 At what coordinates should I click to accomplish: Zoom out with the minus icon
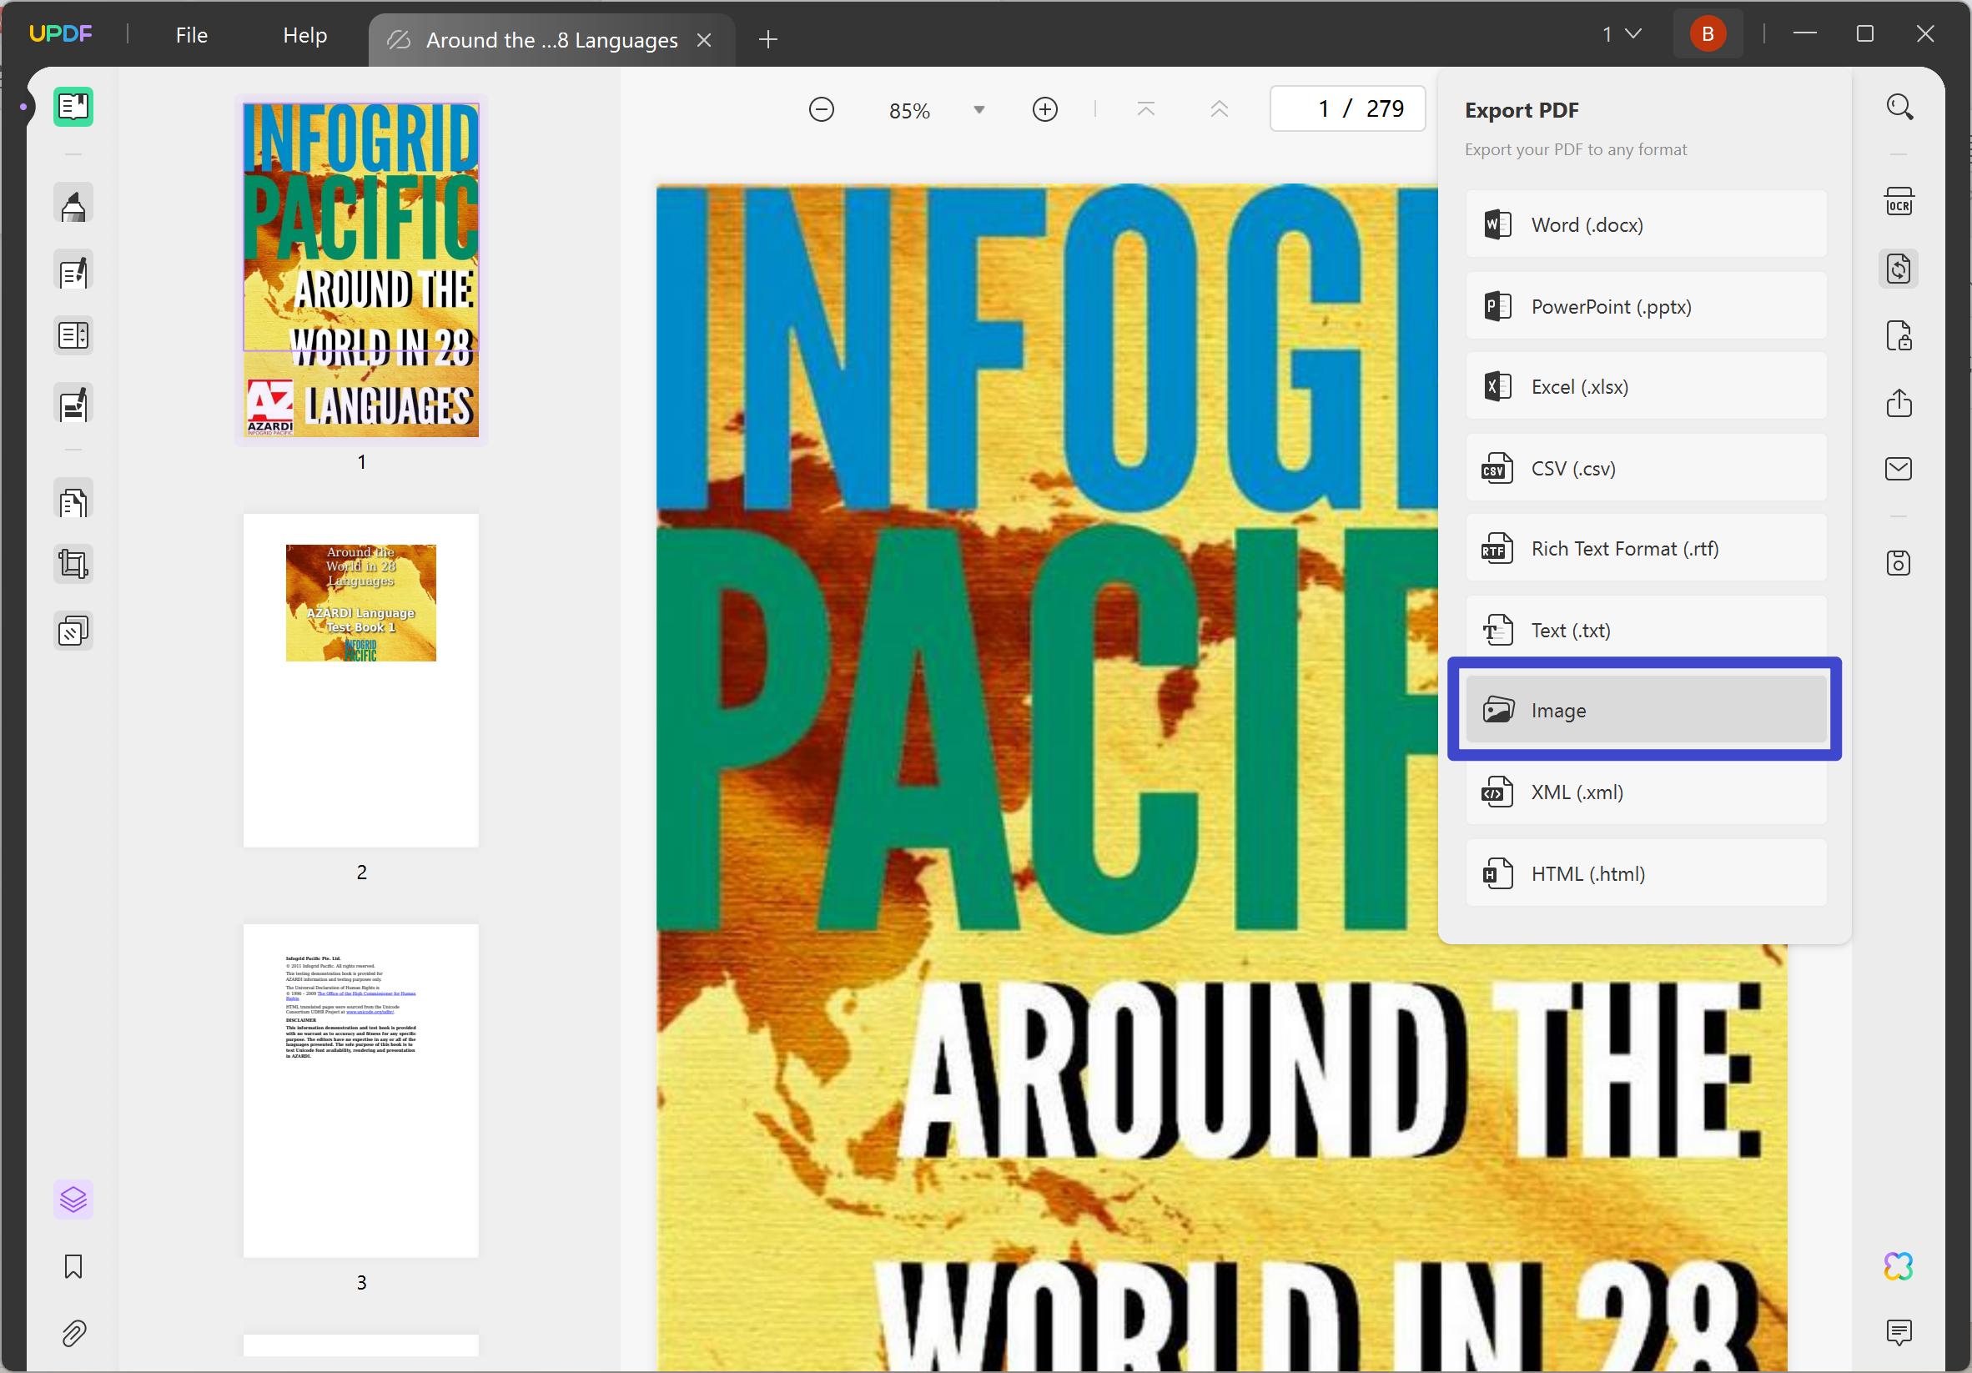[821, 109]
